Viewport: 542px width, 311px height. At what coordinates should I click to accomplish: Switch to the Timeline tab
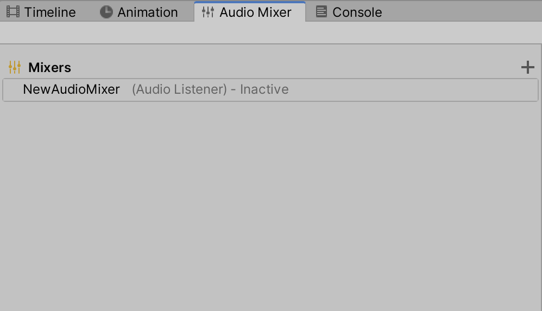pos(49,12)
